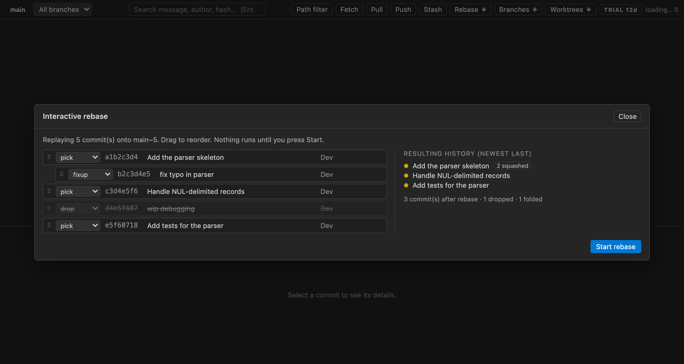
Task: Select commit hash e5f60718
Action: click(x=121, y=225)
